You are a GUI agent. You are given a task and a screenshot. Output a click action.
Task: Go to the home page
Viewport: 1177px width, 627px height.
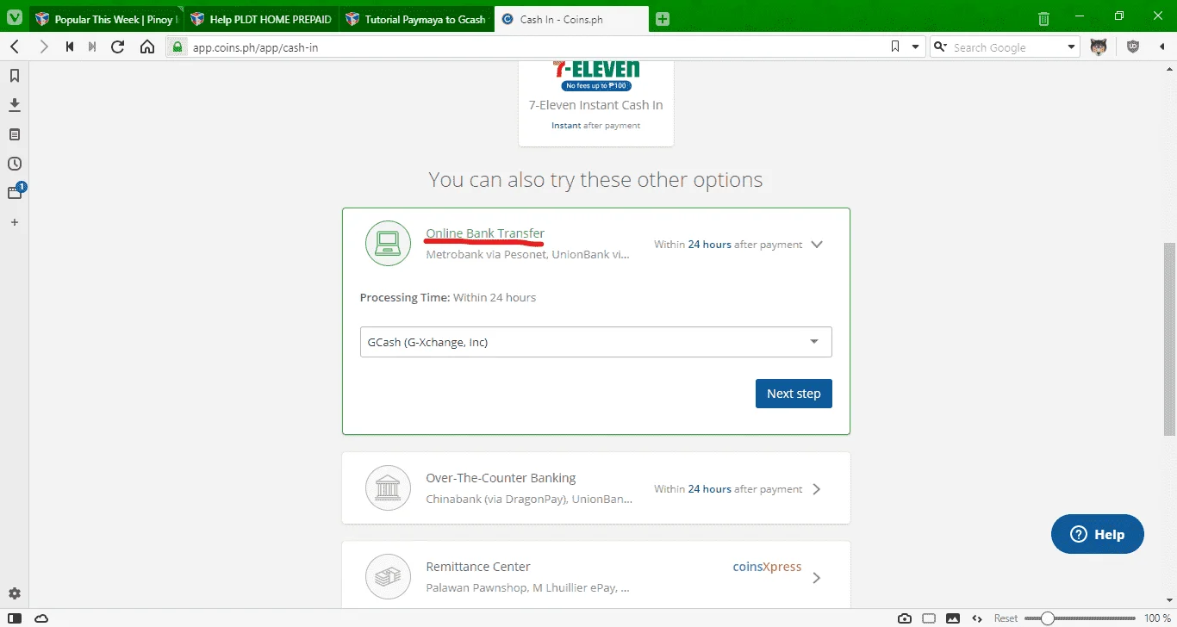click(x=146, y=47)
